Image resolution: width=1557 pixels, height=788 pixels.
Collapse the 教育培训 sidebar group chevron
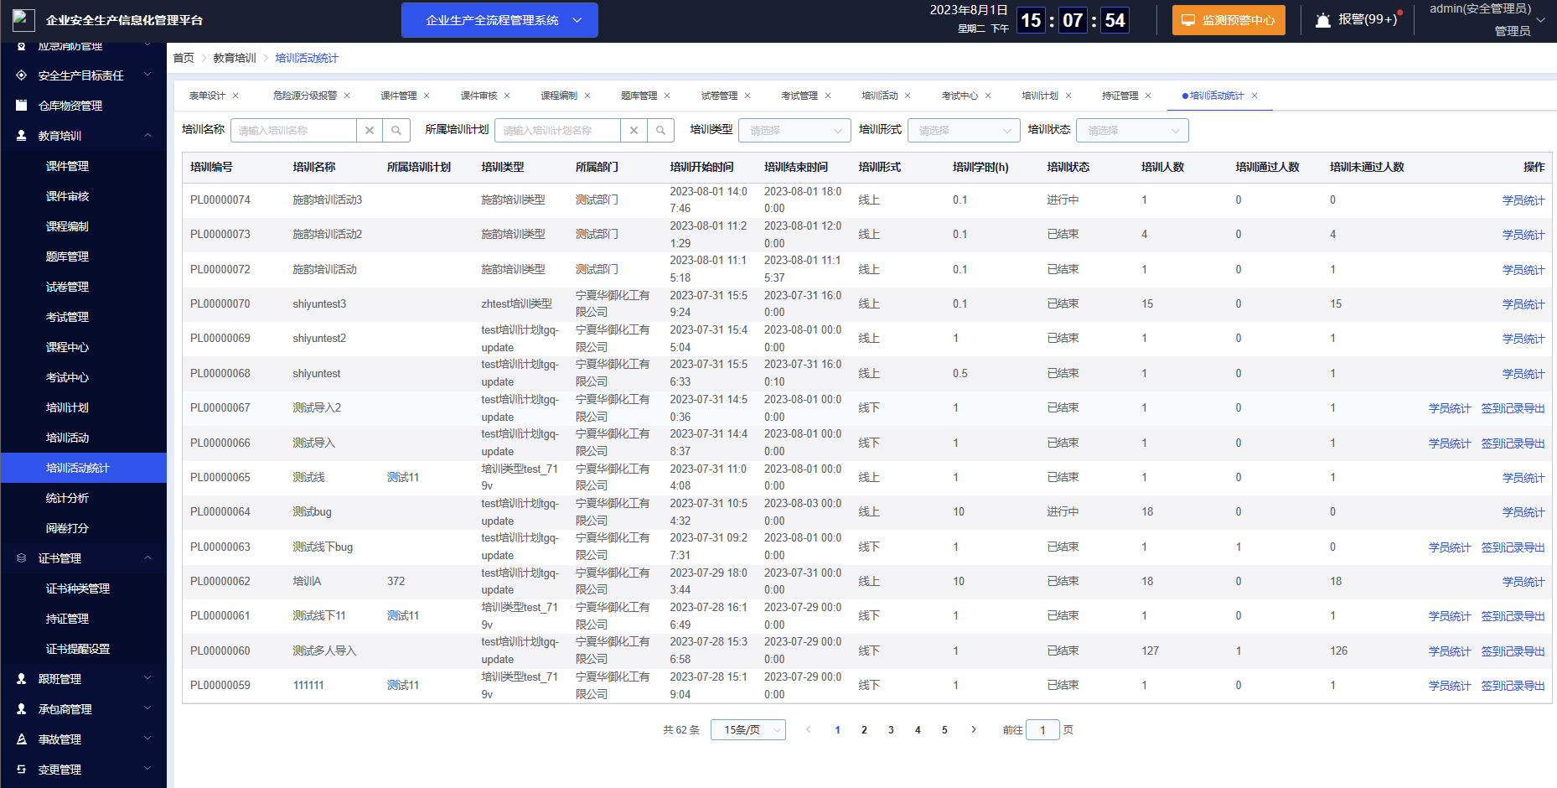coord(147,136)
